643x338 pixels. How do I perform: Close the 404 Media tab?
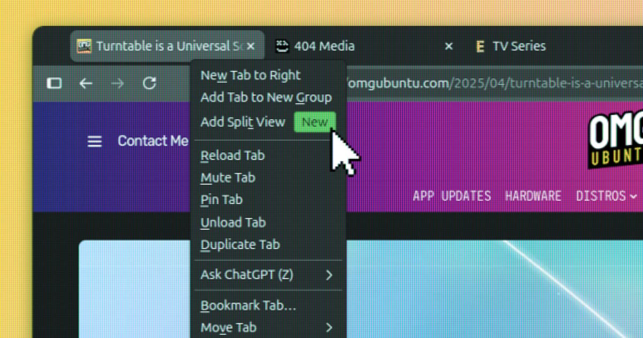click(x=448, y=46)
